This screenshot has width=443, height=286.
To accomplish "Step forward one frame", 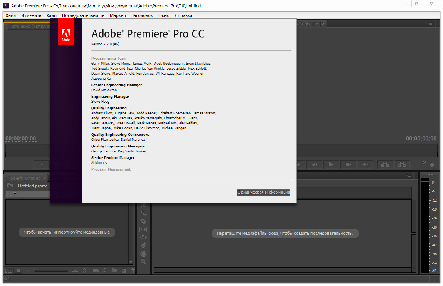I will pos(348,164).
